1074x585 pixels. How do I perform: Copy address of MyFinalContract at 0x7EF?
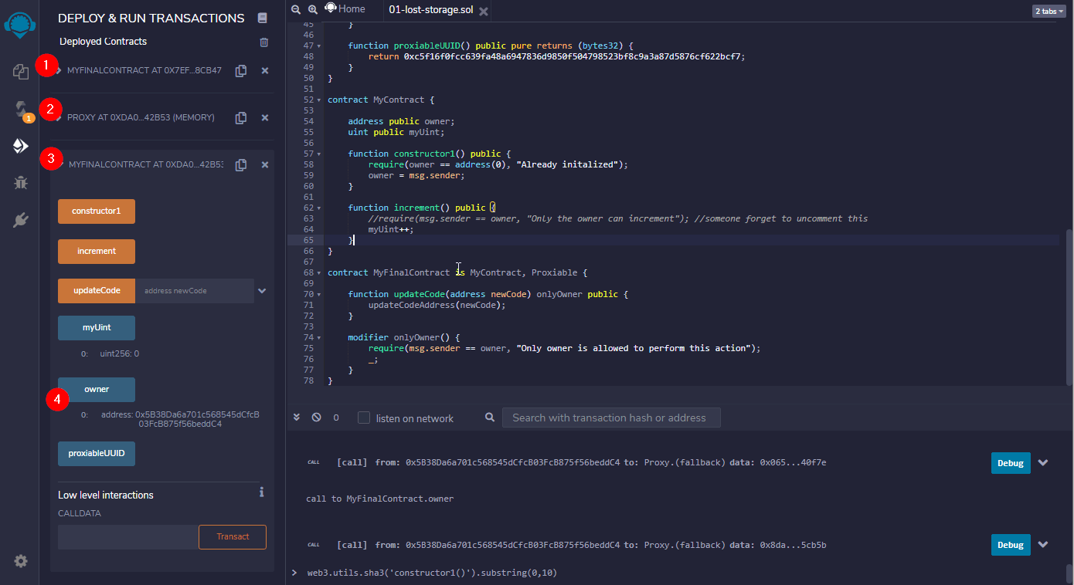click(x=241, y=70)
